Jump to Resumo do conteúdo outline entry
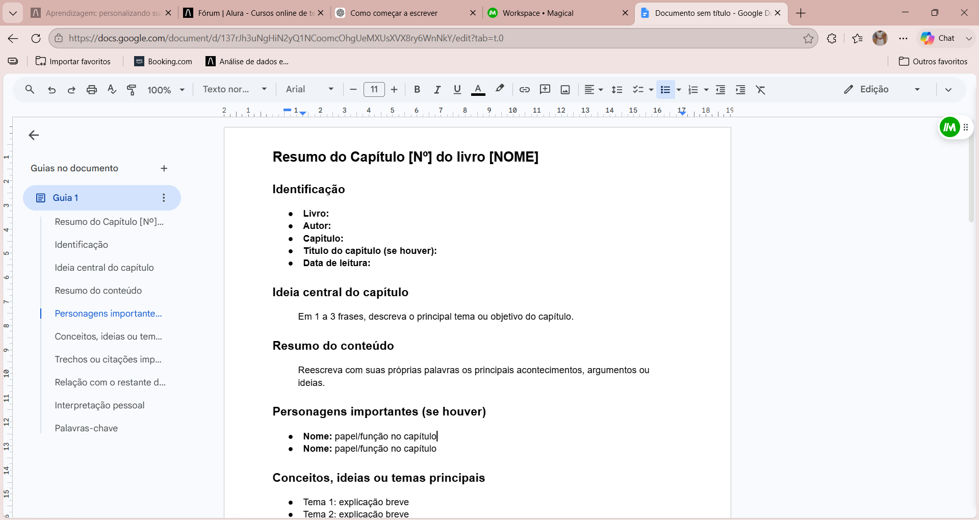The image size is (979, 520). (x=98, y=291)
